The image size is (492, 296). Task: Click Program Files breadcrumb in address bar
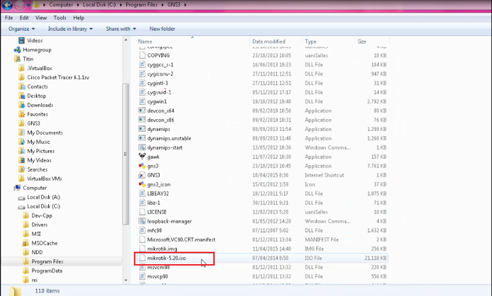point(141,5)
